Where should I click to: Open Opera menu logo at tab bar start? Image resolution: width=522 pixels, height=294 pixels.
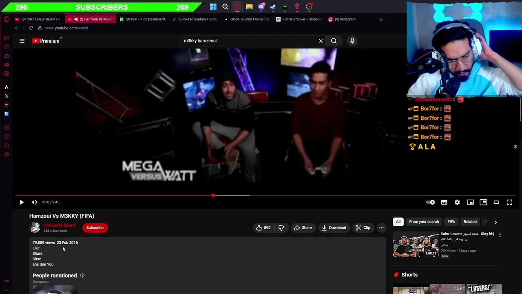tap(7, 19)
